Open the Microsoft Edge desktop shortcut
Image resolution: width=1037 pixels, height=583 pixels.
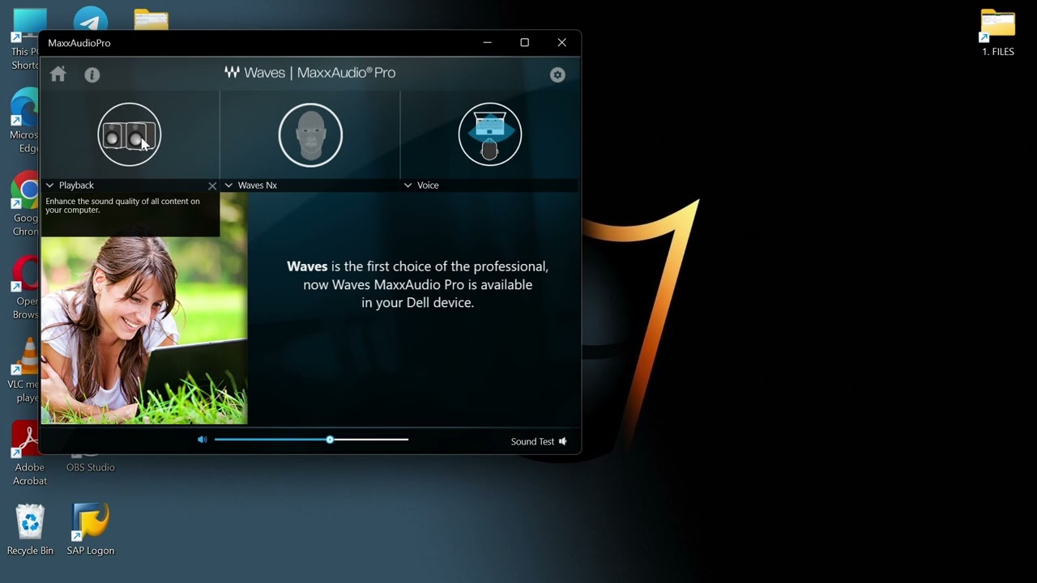click(x=26, y=121)
